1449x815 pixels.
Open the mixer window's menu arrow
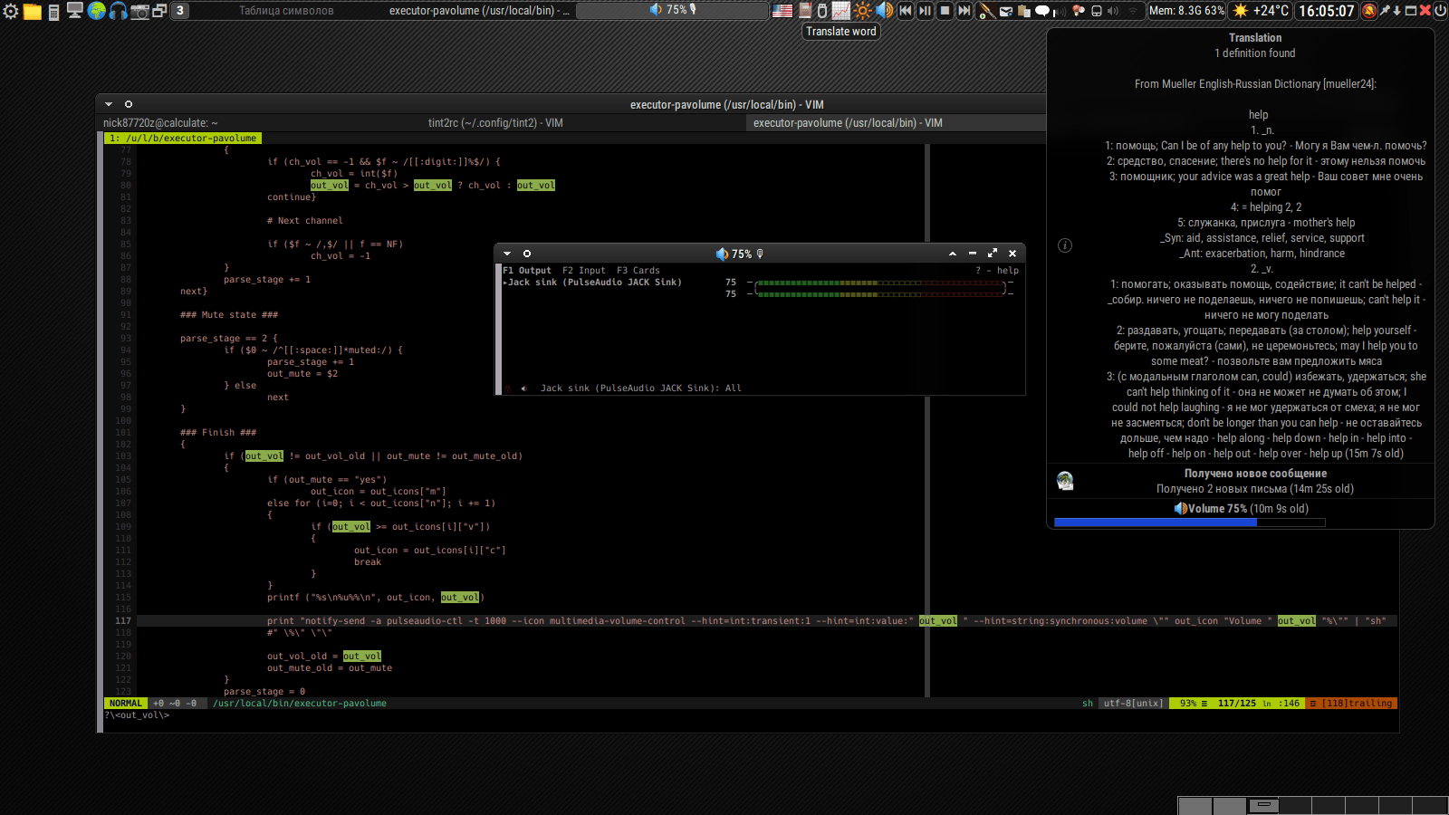(507, 254)
